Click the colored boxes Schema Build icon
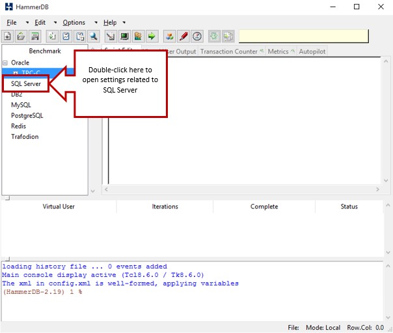The image size is (393, 333). [170, 36]
